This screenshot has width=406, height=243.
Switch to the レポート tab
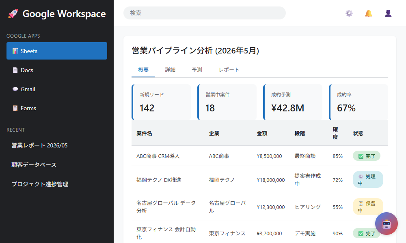[x=229, y=70]
